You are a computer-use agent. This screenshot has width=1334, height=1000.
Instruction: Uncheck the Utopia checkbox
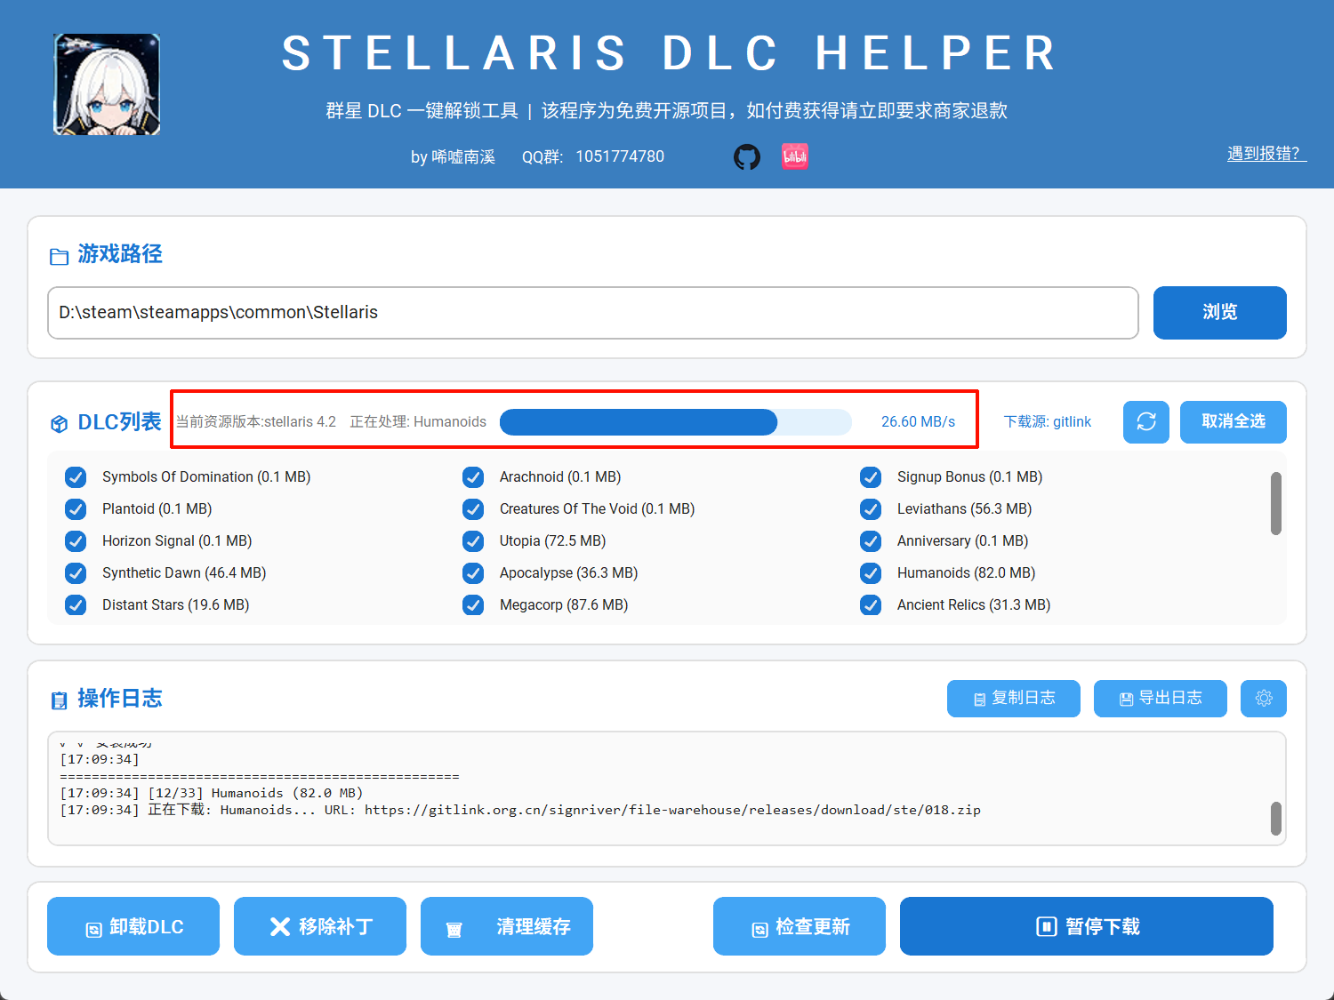point(473,541)
